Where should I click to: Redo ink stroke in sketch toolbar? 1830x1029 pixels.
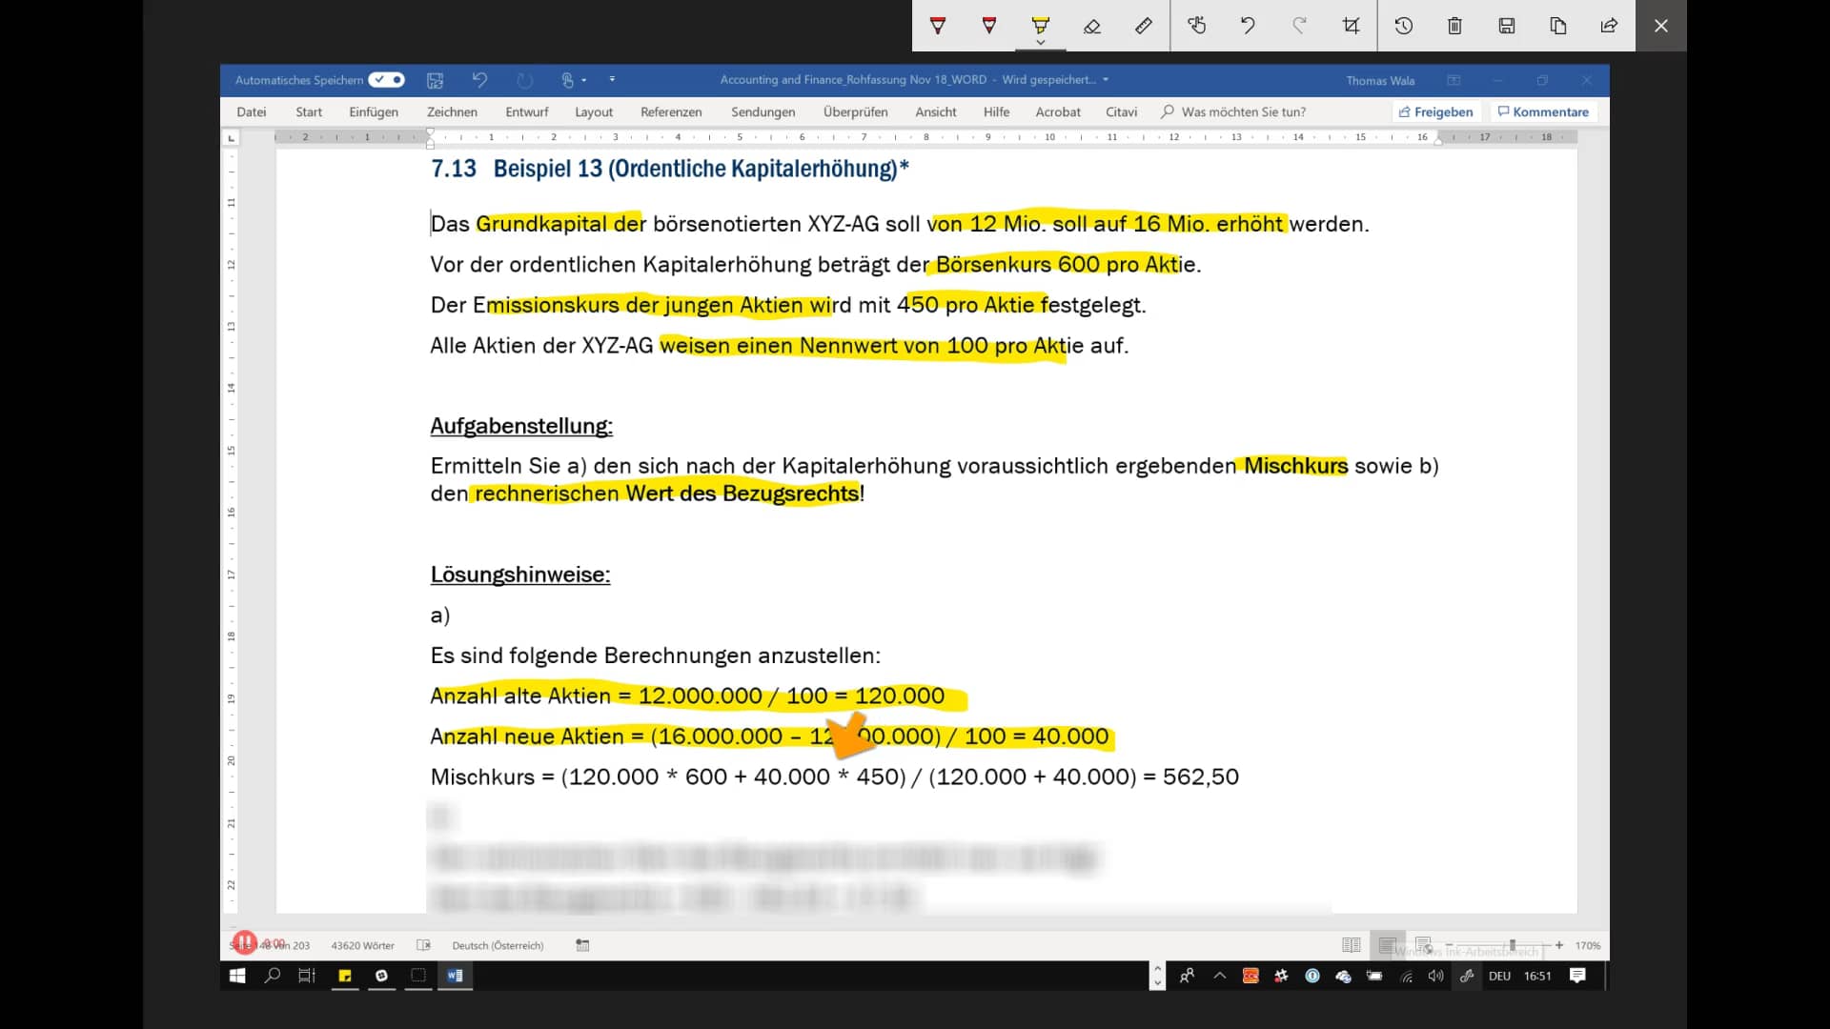pyautogui.click(x=1299, y=26)
